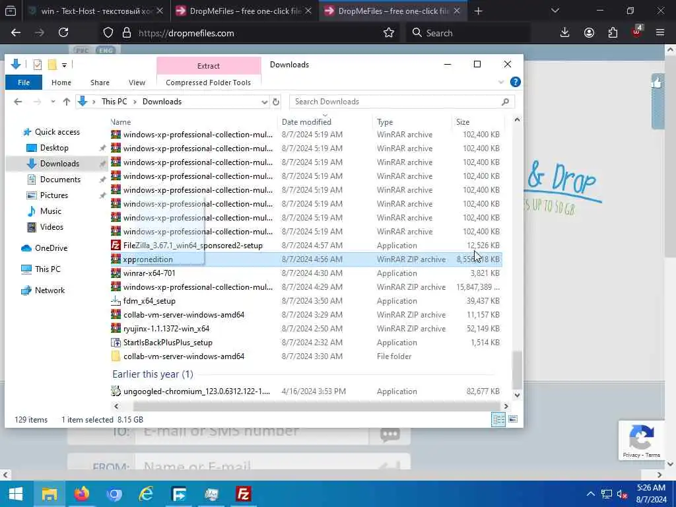The image size is (676, 507).
Task: Open the File ribbon menu
Action: pos(24,83)
